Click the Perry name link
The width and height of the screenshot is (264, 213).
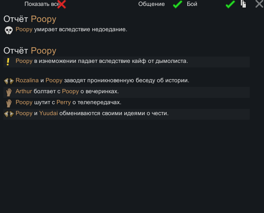[x=64, y=102]
